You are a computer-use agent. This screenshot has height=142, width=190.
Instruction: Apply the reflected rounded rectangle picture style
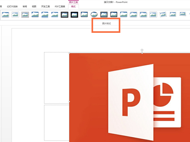[x=45, y=15]
